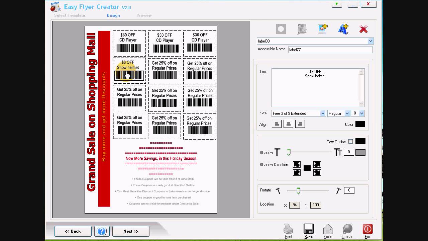Click the green arrow title bar button

(337, 4)
